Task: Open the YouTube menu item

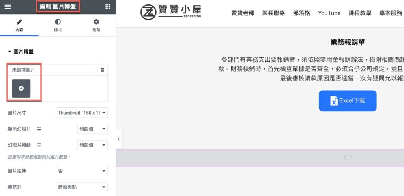Action: pyautogui.click(x=329, y=13)
